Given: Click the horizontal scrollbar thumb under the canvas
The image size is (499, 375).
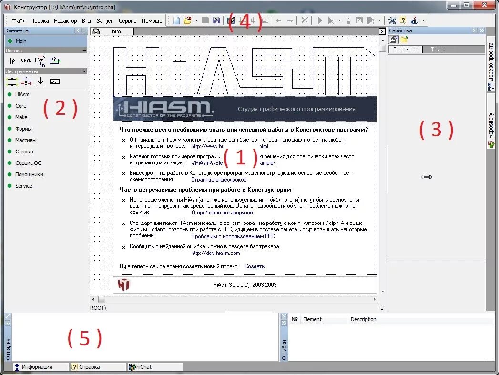Looking at the screenshot, I should [x=102, y=299].
